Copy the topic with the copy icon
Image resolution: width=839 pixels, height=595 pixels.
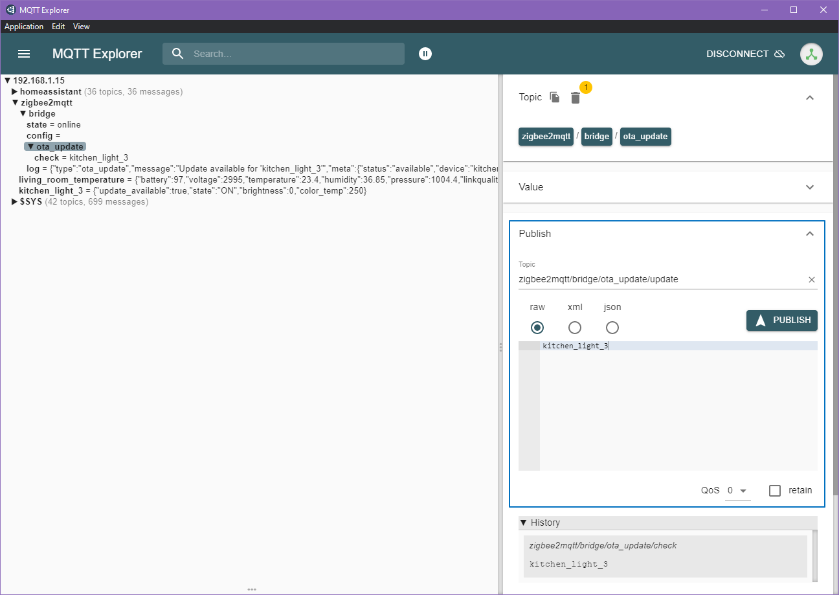point(555,97)
